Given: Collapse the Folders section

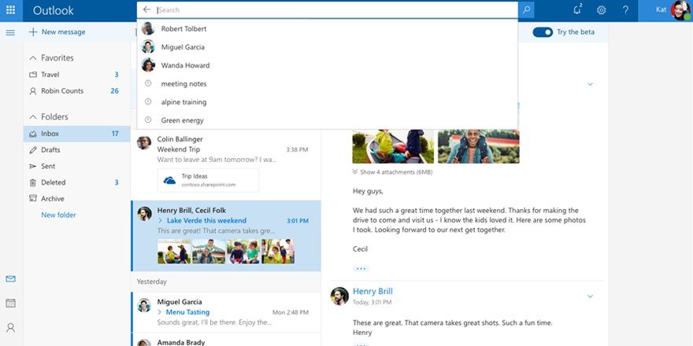Looking at the screenshot, I should (x=33, y=117).
